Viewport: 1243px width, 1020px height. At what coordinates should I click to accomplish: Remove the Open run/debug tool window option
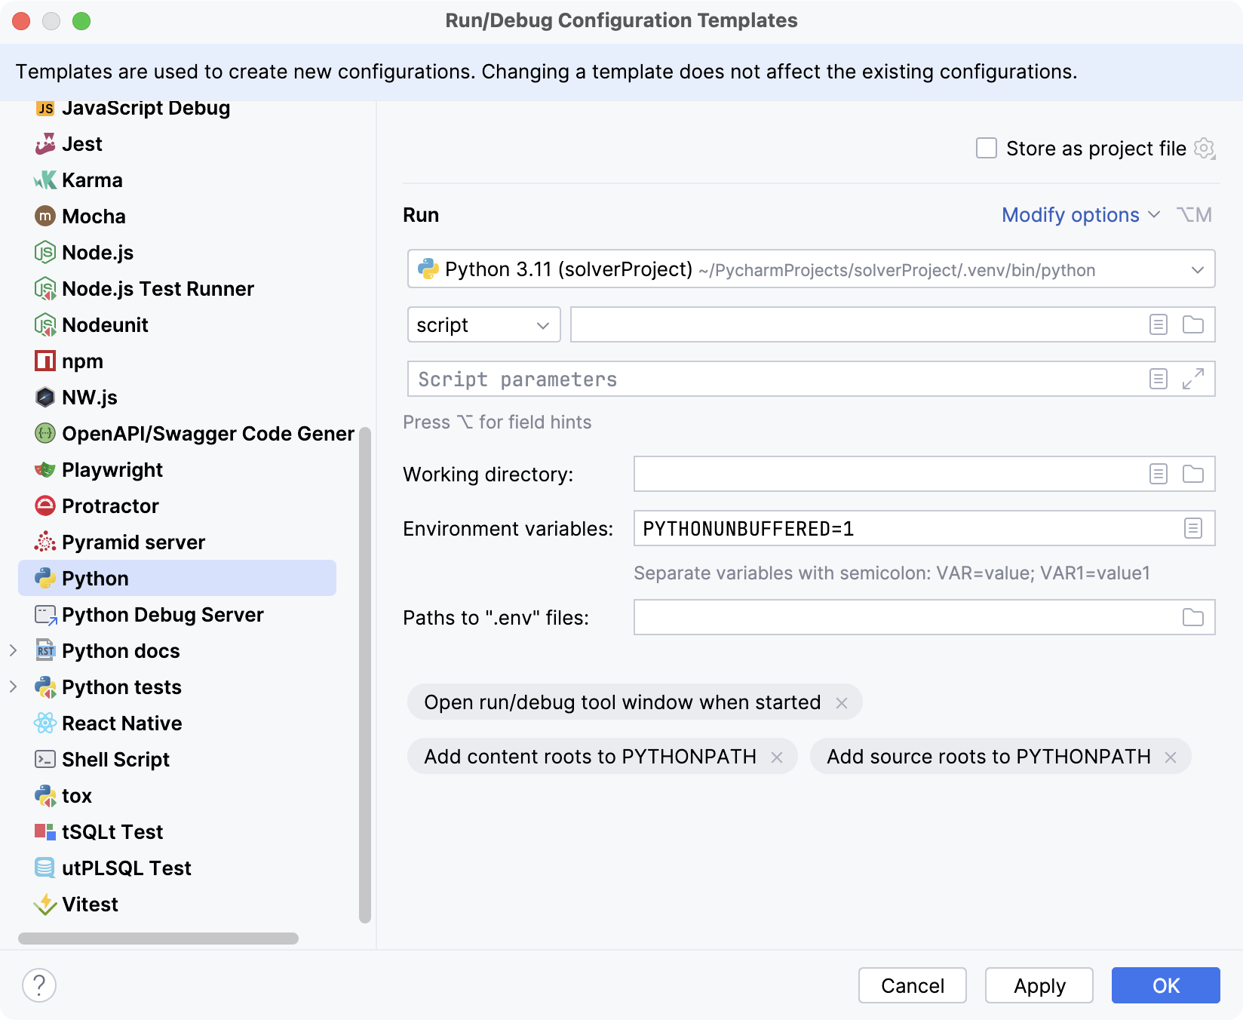point(842,702)
